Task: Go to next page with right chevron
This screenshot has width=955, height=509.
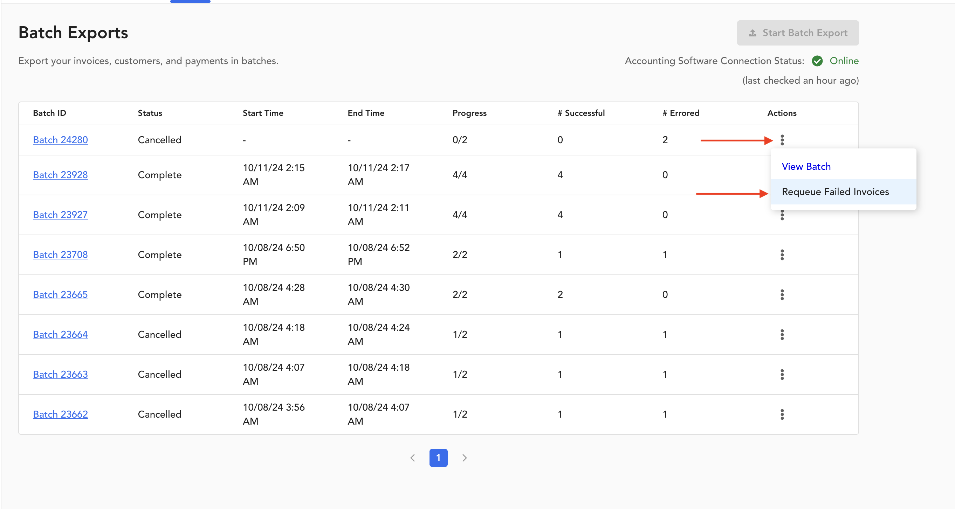Action: click(464, 458)
